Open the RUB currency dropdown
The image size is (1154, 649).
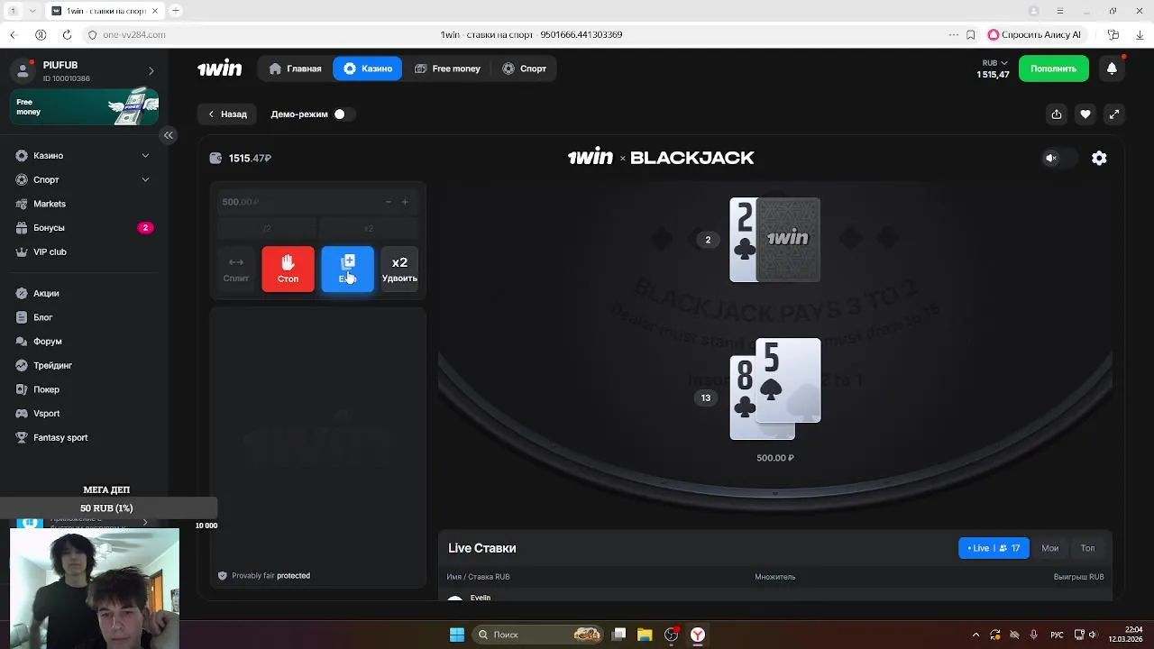994,63
